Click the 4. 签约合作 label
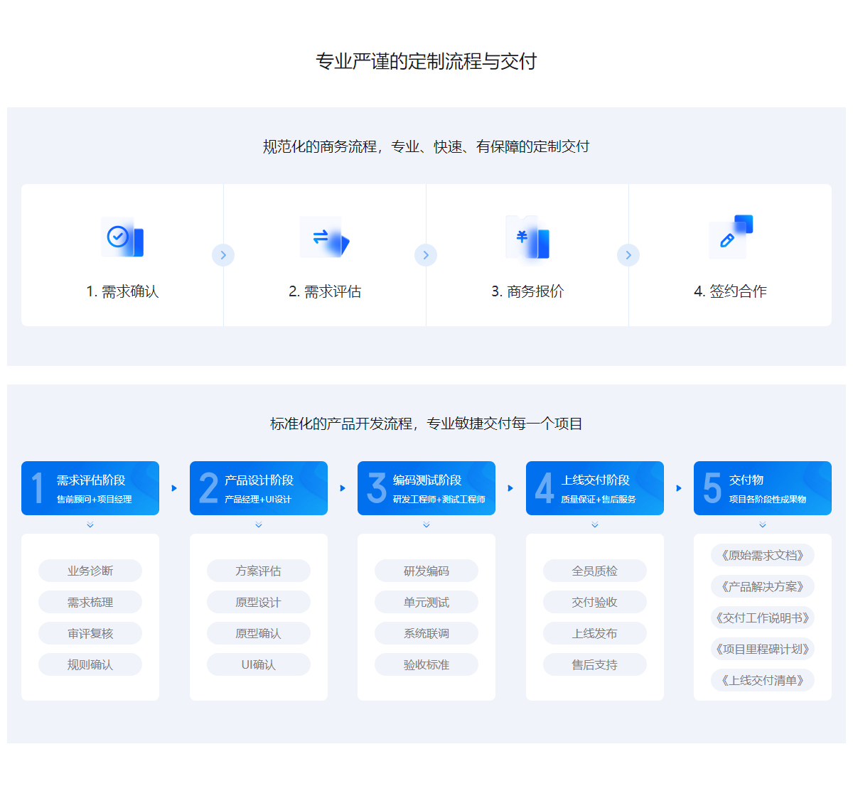 pyautogui.click(x=730, y=291)
